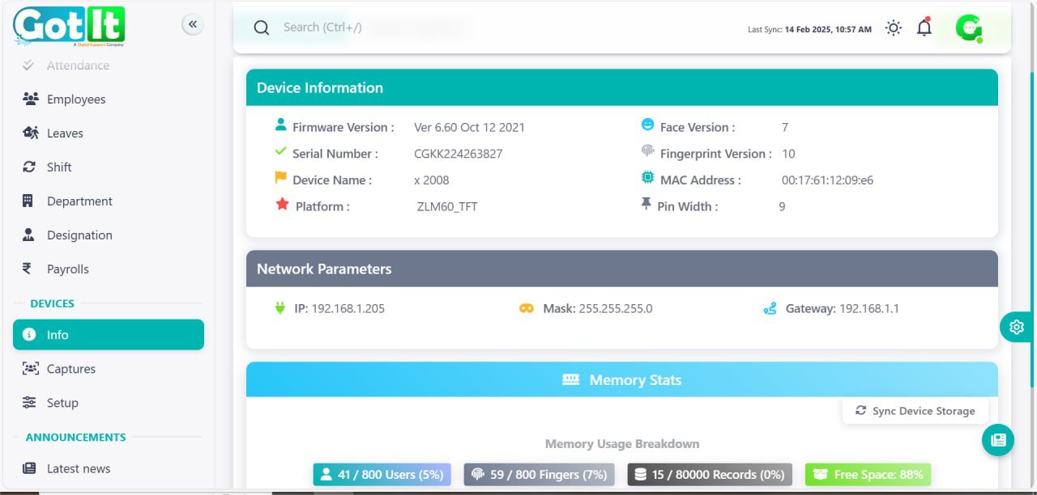Open Latest news announcements
1037x495 pixels.
[79, 468]
